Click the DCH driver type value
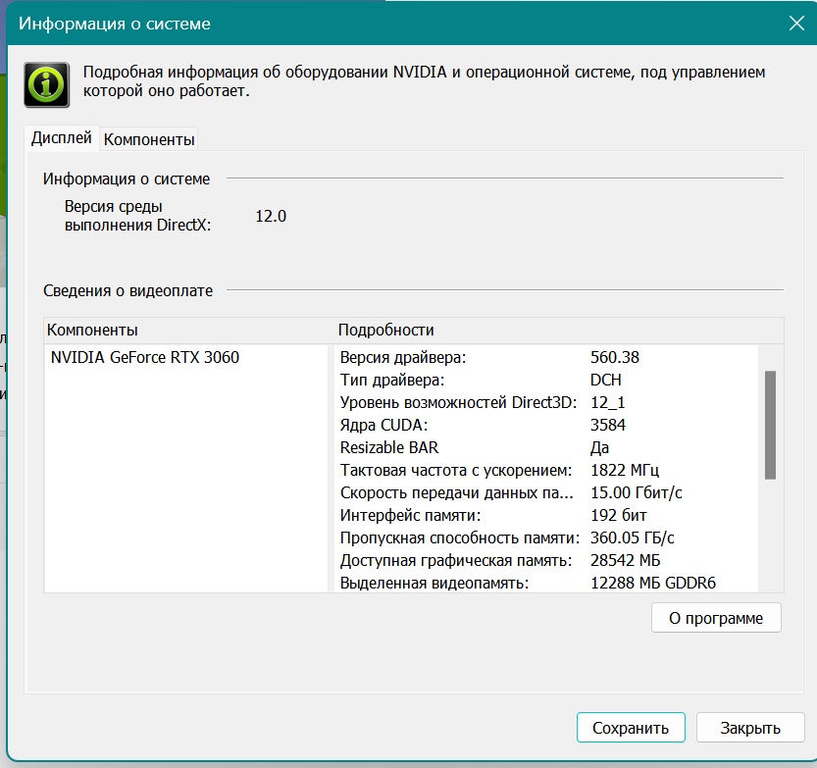Screen dimensions: 817x768 (605, 380)
